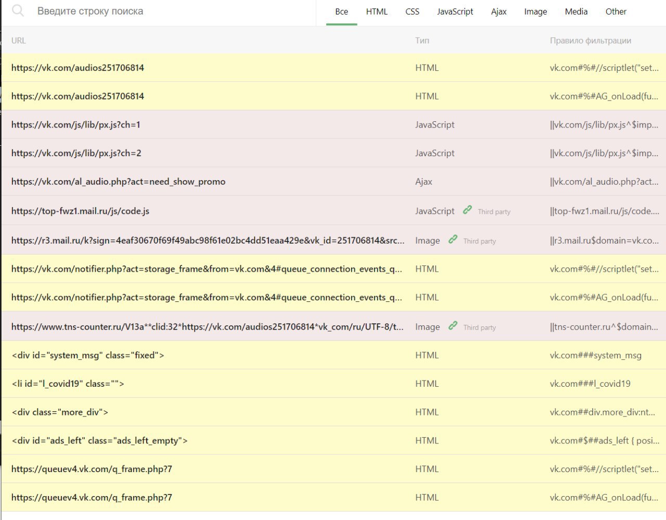Switch to the Image filter tab
The width and height of the screenshot is (666, 520).
tap(535, 11)
